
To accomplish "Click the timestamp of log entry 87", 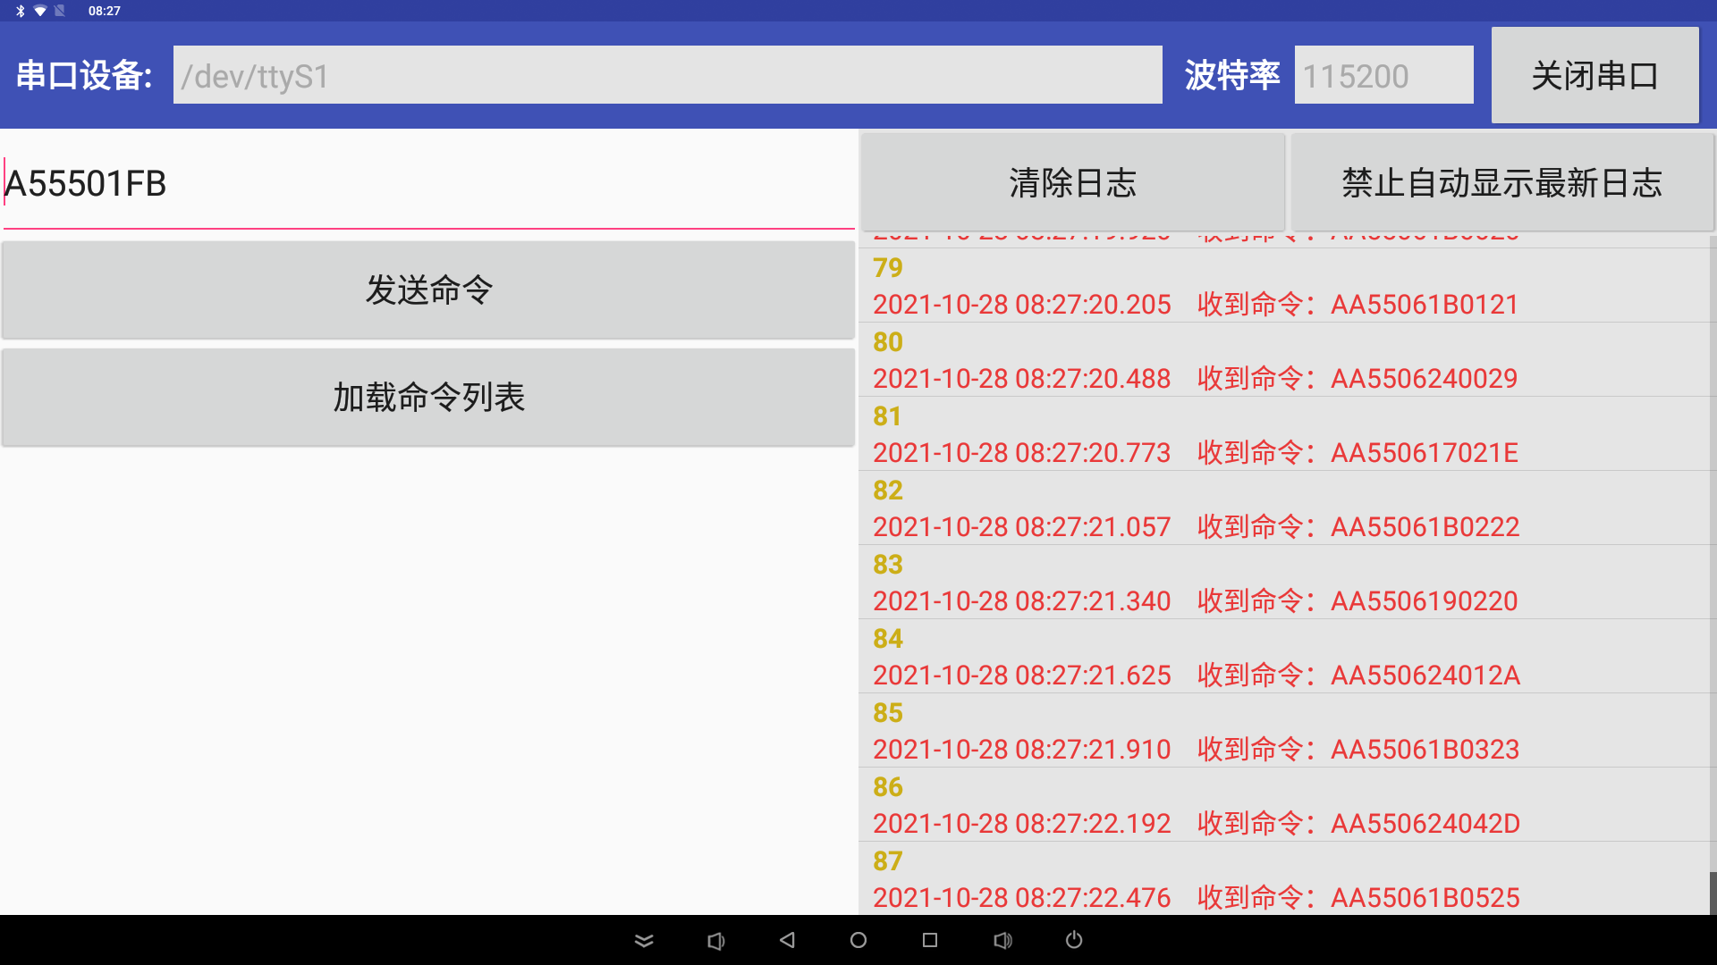I will click(1021, 897).
